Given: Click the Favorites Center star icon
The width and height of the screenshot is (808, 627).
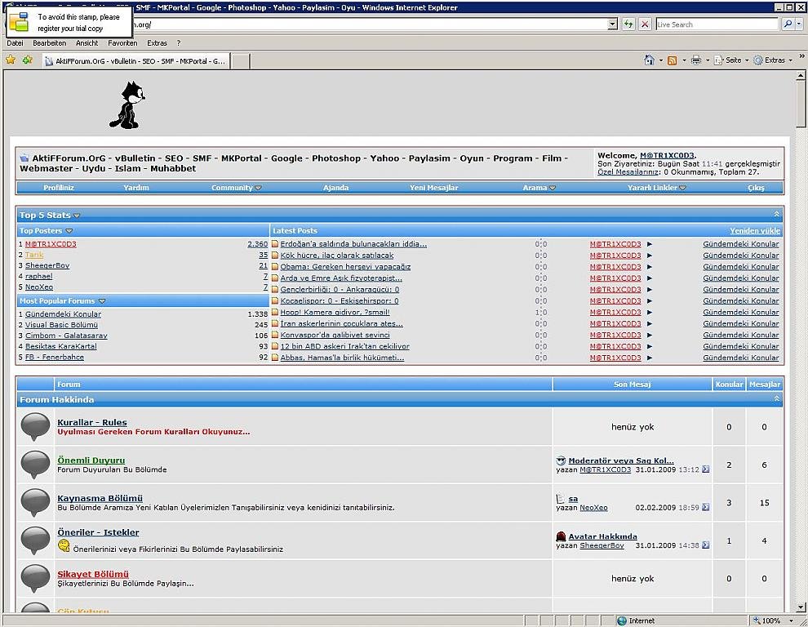Looking at the screenshot, I should coord(11,60).
